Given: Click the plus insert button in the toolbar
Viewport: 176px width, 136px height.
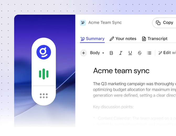Looking at the screenshot, I should click(x=83, y=53).
